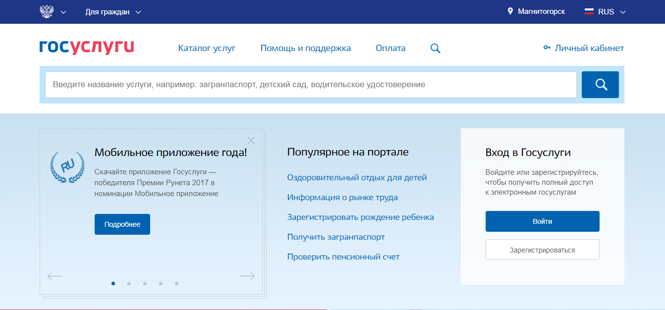Click the Russian coat of arms emblem

point(46,11)
